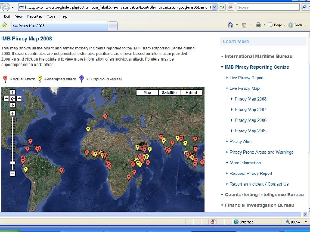Image resolution: width=310 pixels, height=232 pixels.
Task: Click the horizontal scrollbar right arrow
Action: (305, 214)
